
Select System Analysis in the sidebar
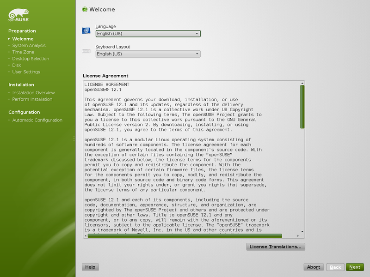[x=29, y=45]
